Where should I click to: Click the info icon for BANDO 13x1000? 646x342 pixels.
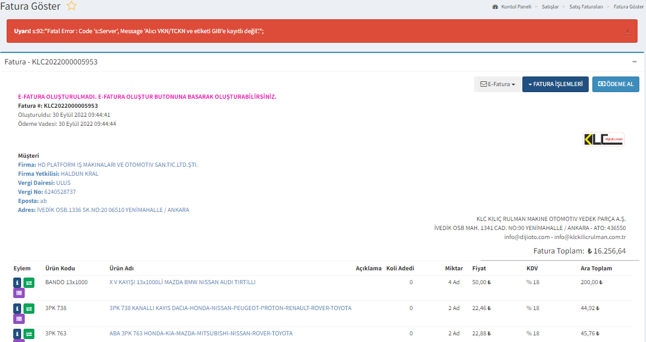pos(18,282)
